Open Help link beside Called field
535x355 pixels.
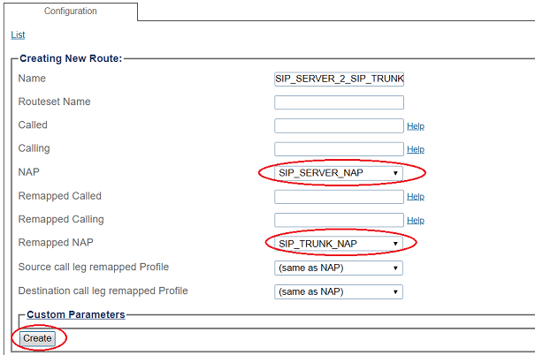click(x=416, y=126)
